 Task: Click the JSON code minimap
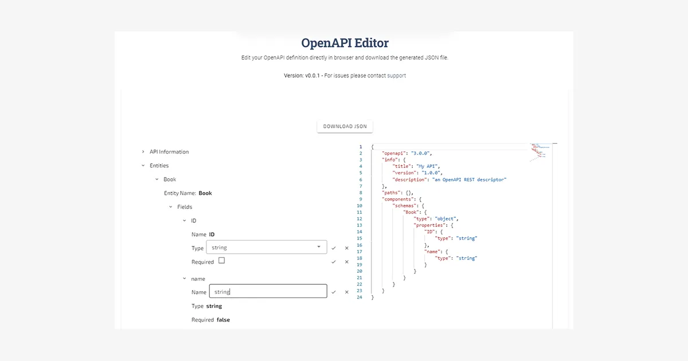pyautogui.click(x=539, y=151)
